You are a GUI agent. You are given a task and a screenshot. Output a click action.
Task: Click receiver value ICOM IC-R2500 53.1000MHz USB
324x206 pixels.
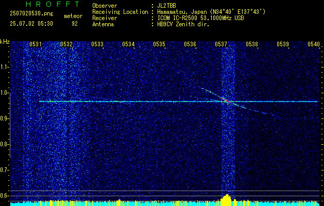point(200,18)
